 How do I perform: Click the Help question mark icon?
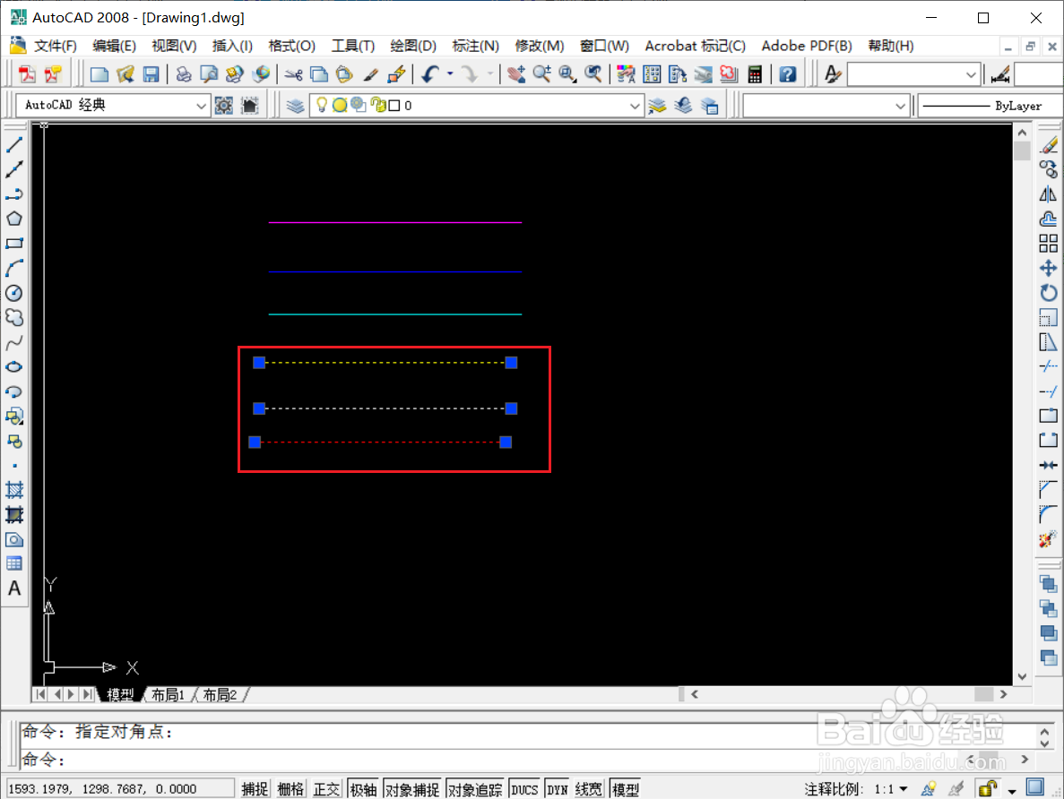787,74
